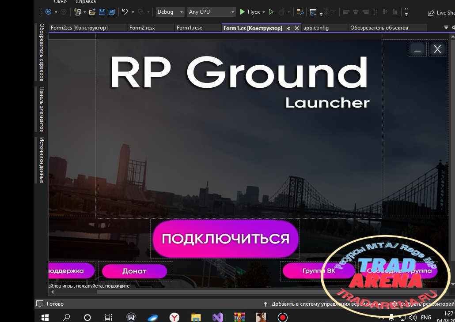Click the green Пуск start icon
The width and height of the screenshot is (455, 322).
tap(243, 12)
